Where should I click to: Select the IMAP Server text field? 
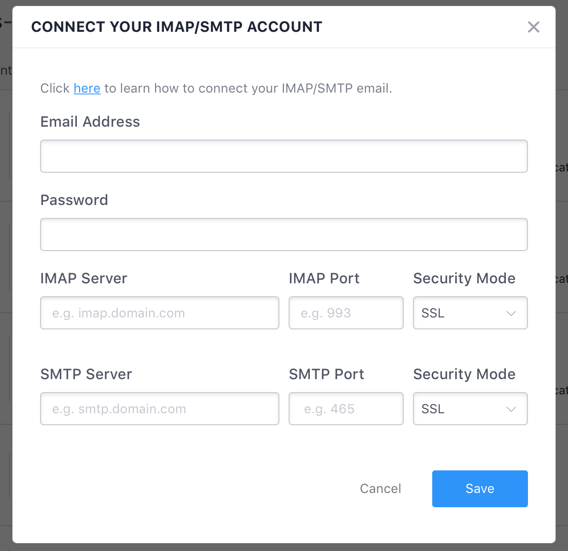159,313
